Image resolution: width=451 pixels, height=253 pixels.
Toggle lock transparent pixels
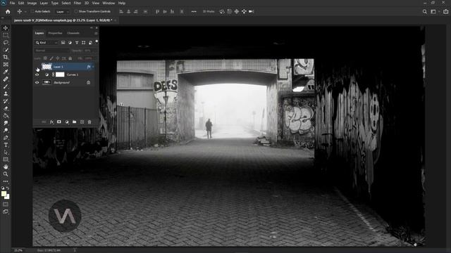click(x=45, y=58)
